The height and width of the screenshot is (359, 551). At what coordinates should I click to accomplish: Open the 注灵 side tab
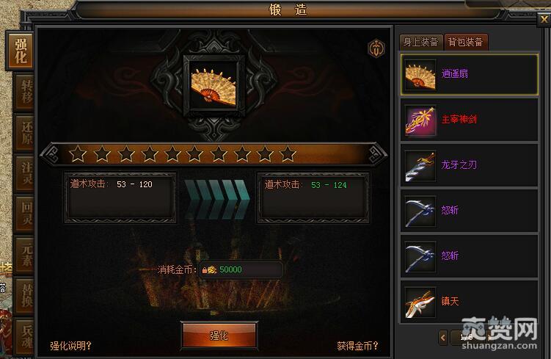click(25, 173)
